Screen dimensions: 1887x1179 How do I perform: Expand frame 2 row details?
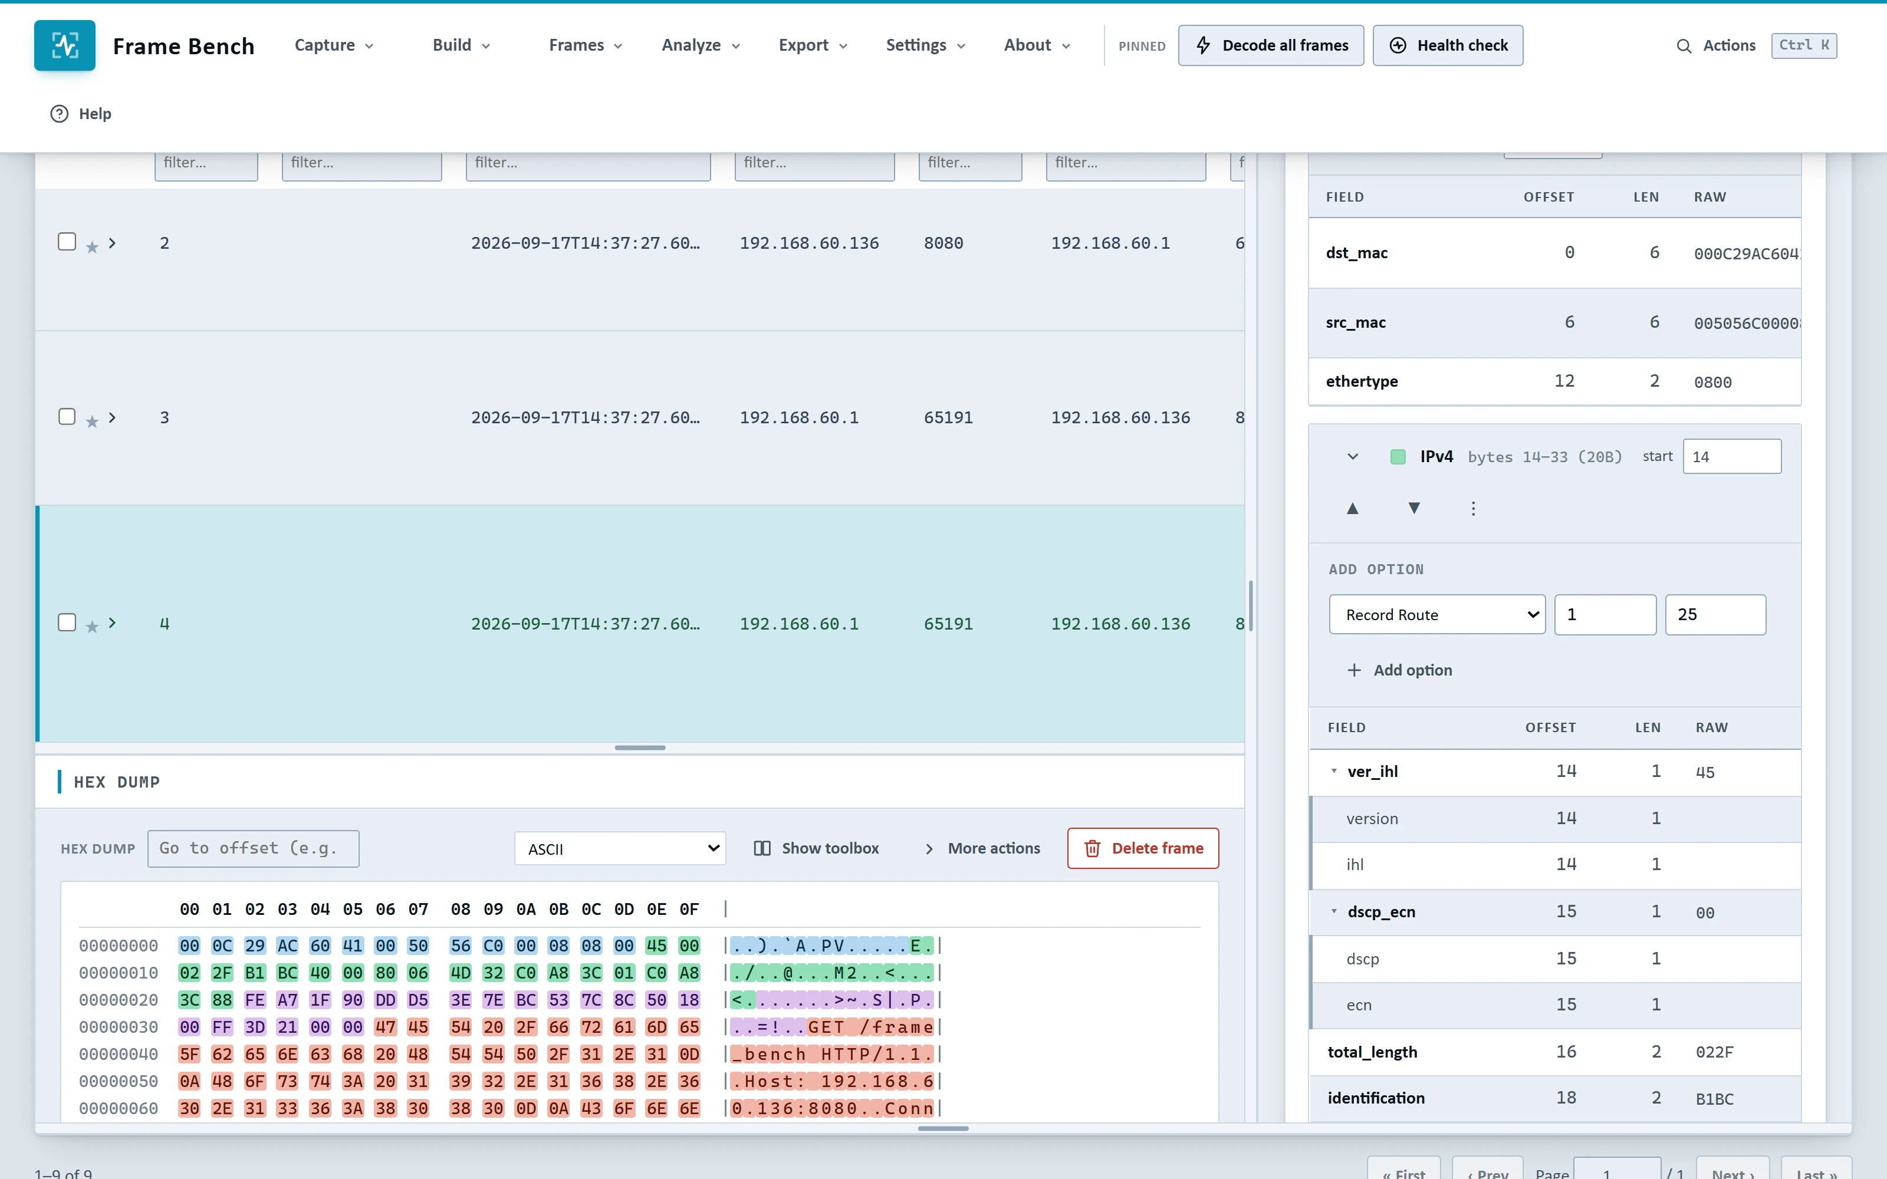click(x=112, y=243)
